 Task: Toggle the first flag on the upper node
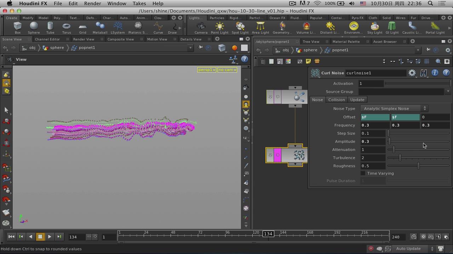(x=270, y=97)
